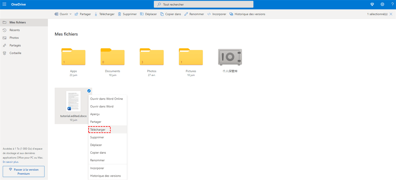Clear selection with the X button
This screenshot has height=180, width=396.
[391, 14]
